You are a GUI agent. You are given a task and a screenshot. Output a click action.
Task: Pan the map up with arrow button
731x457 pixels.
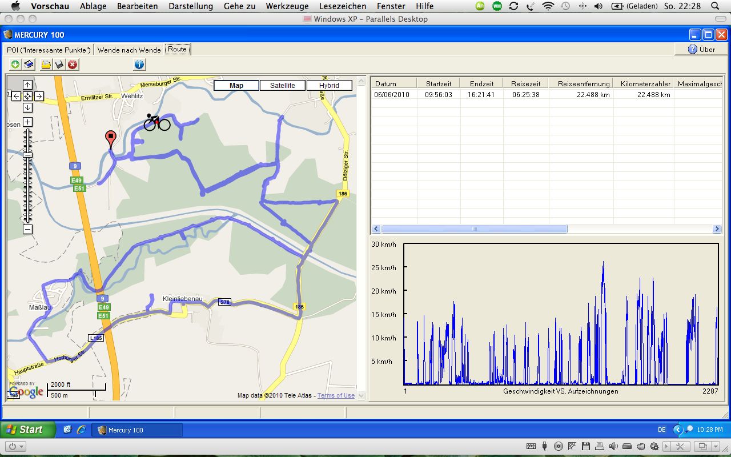point(27,85)
